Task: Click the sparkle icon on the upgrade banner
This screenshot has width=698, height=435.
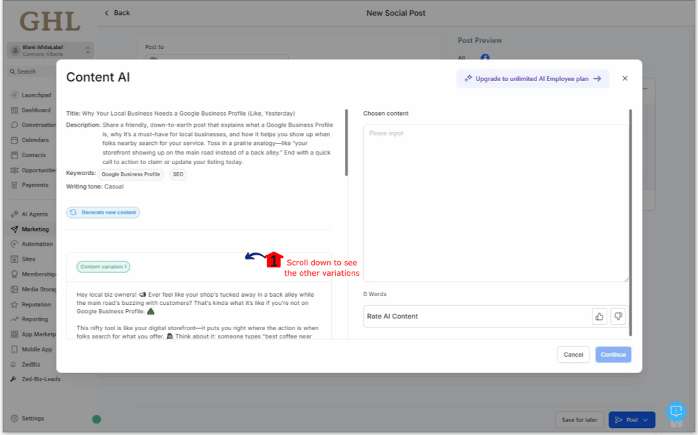Action: point(468,79)
